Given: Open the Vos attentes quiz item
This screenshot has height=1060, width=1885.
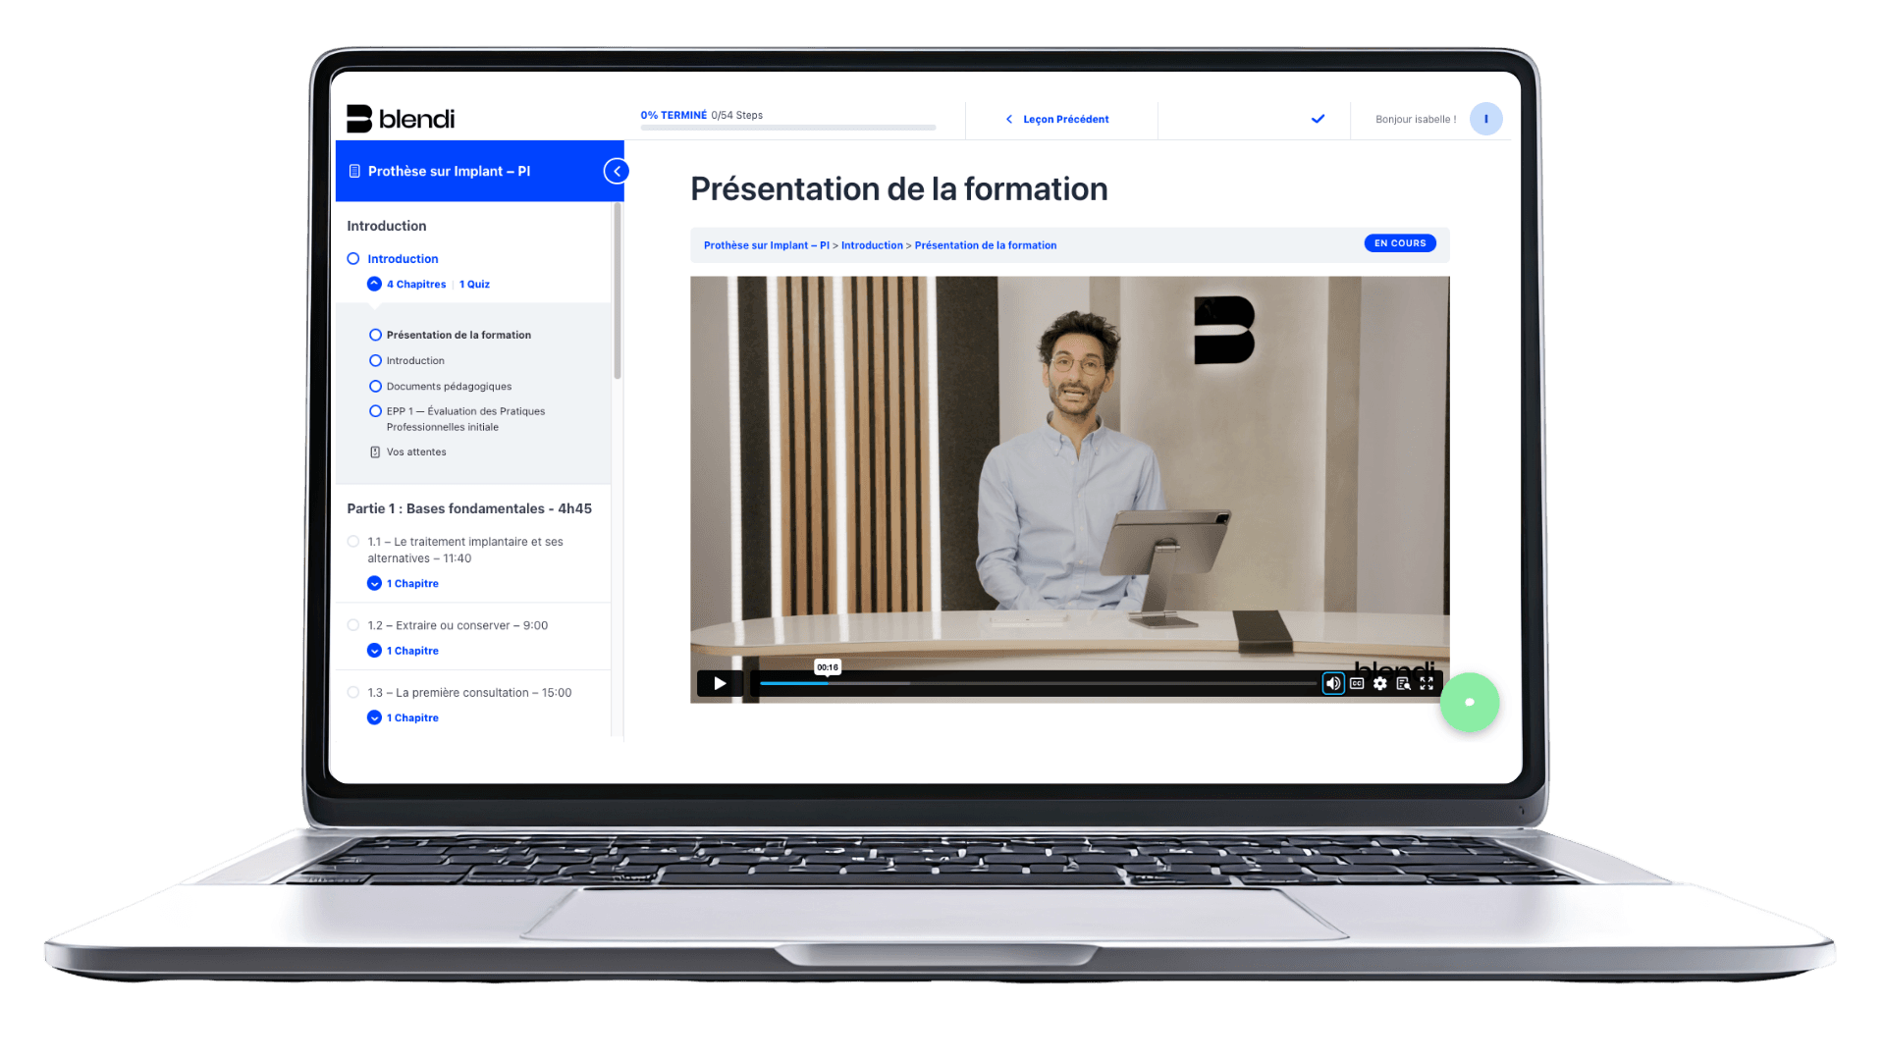Looking at the screenshot, I should coord(416,452).
